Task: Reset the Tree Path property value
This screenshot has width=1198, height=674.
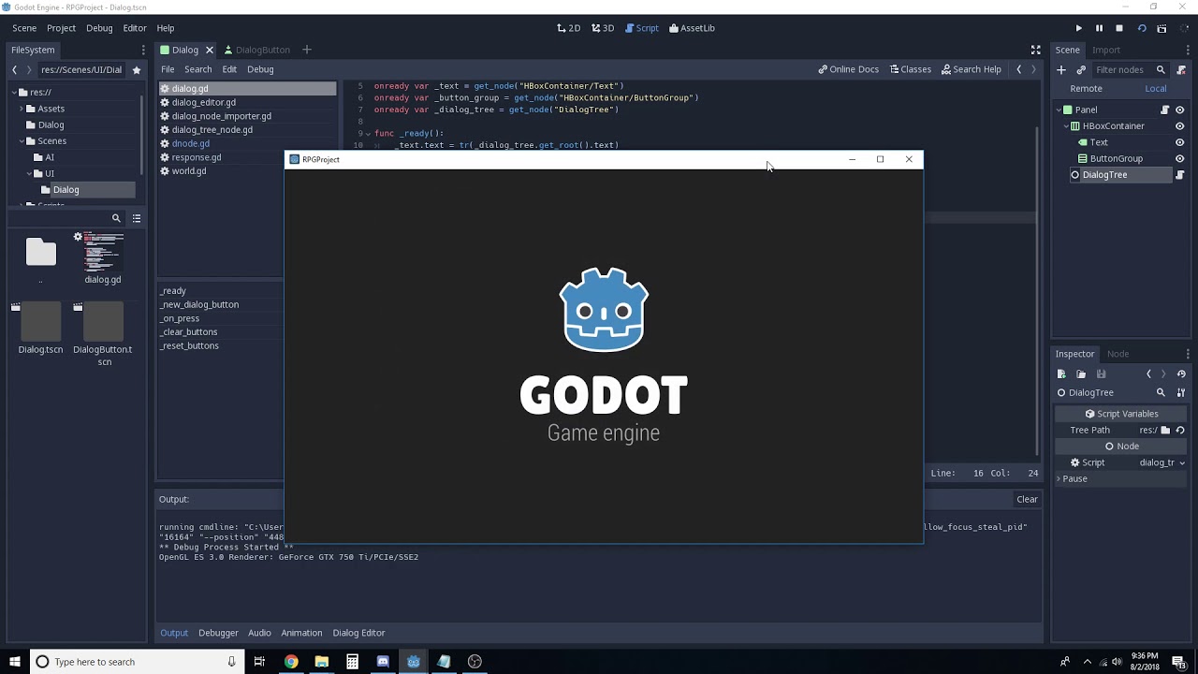Action: coord(1180,430)
